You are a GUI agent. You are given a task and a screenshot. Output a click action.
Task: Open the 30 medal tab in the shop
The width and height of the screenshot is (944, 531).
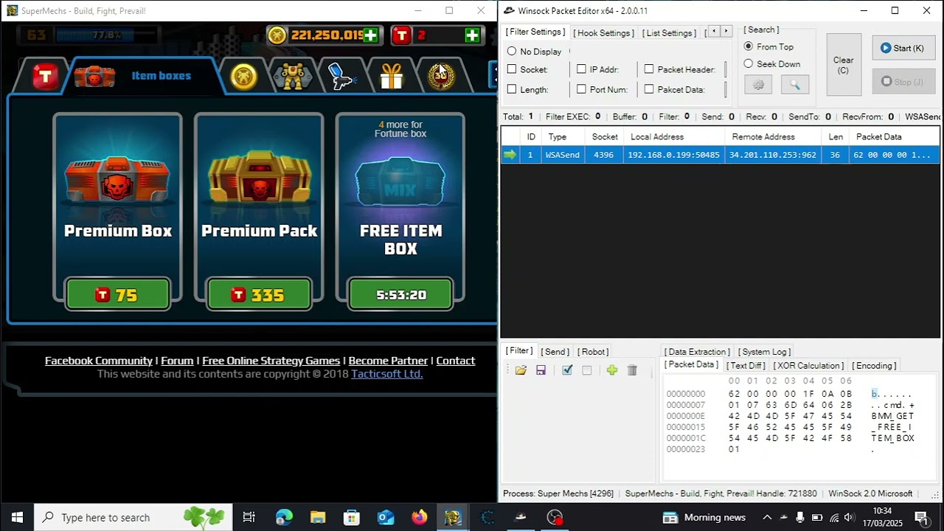coord(441,76)
